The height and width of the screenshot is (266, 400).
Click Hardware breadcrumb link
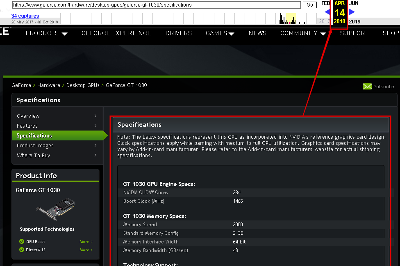click(x=49, y=85)
